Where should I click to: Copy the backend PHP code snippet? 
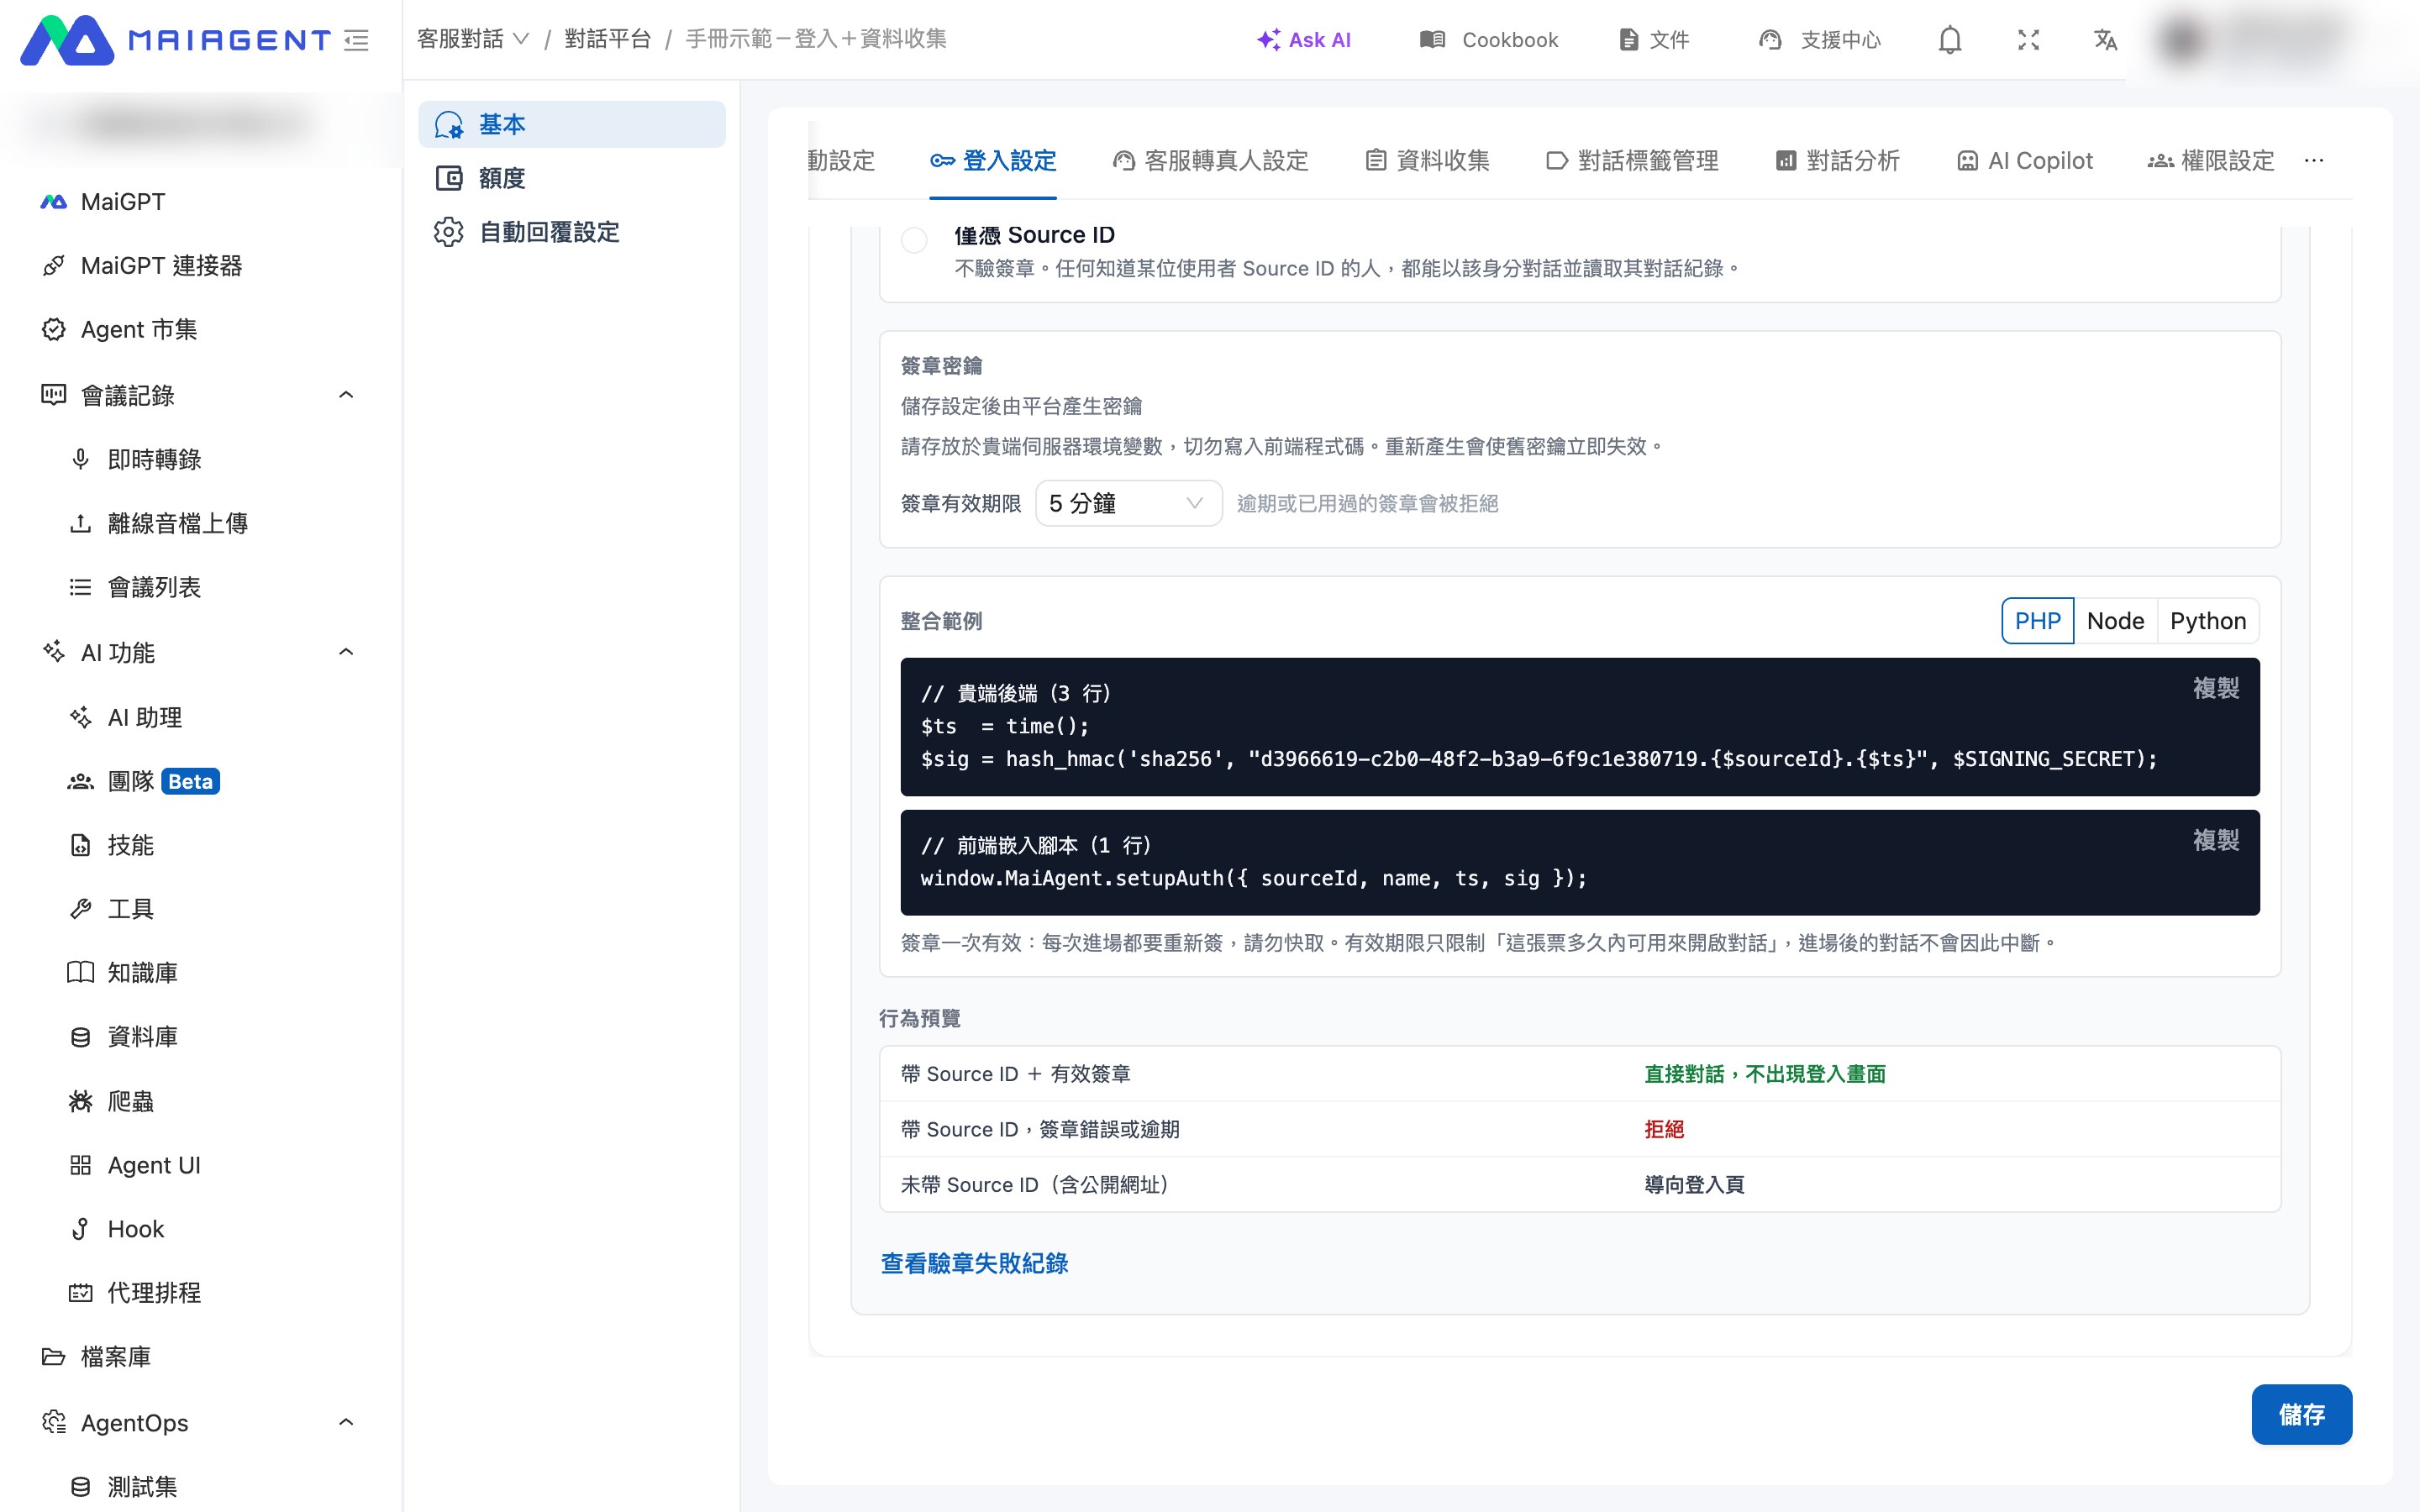2215,688
